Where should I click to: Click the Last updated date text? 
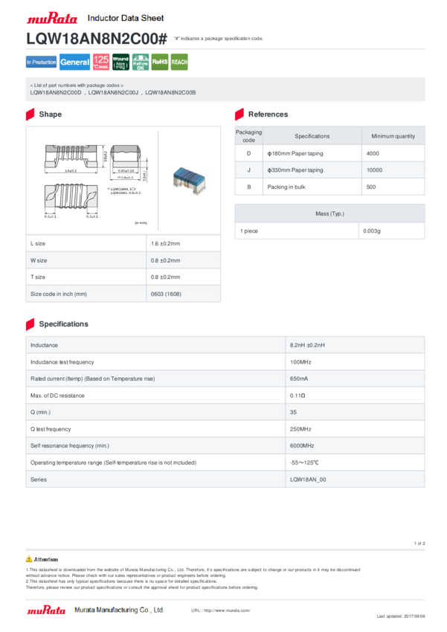click(401, 616)
